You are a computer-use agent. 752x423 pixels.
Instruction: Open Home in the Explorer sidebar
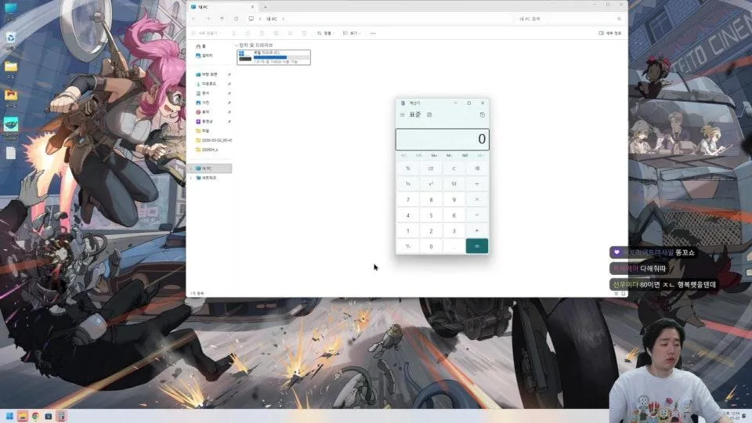click(201, 46)
